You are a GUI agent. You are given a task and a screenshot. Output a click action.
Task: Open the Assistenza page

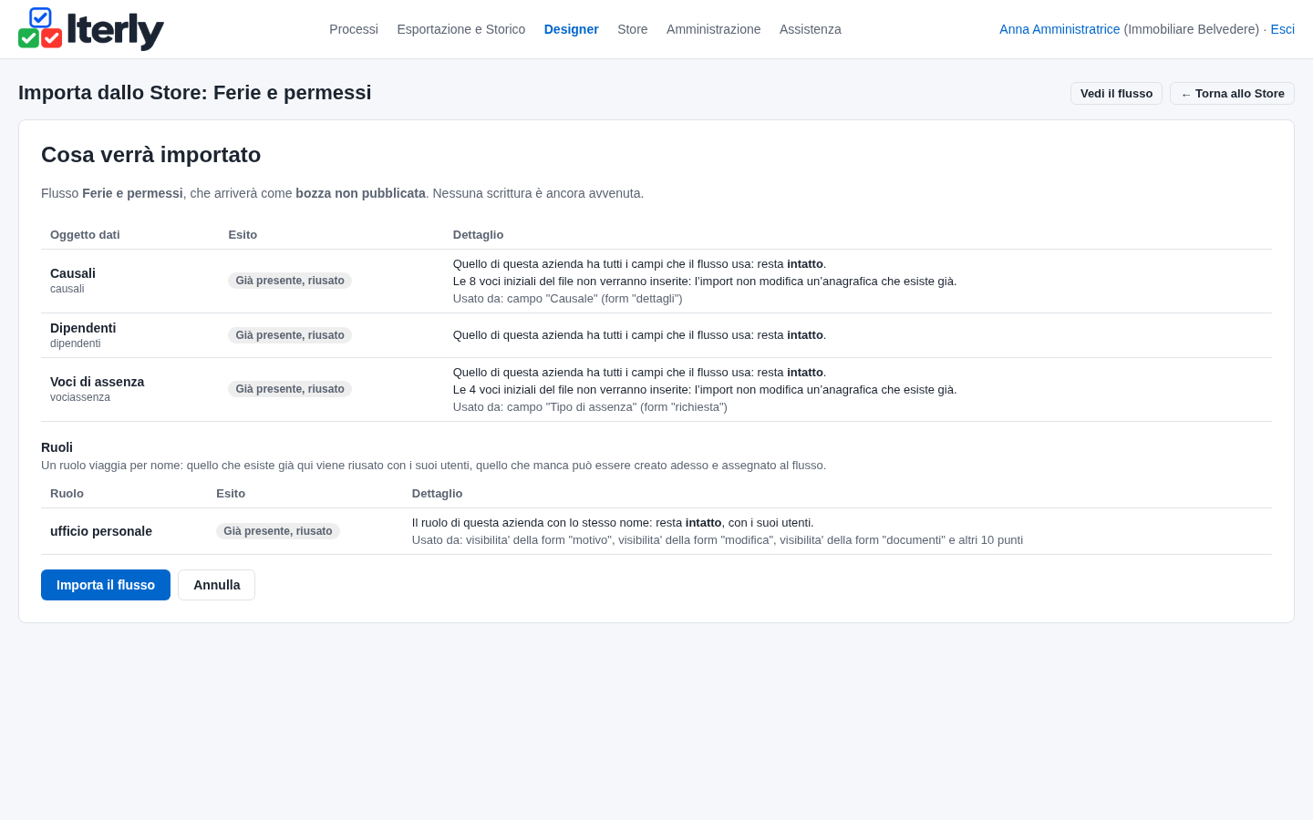(x=811, y=29)
